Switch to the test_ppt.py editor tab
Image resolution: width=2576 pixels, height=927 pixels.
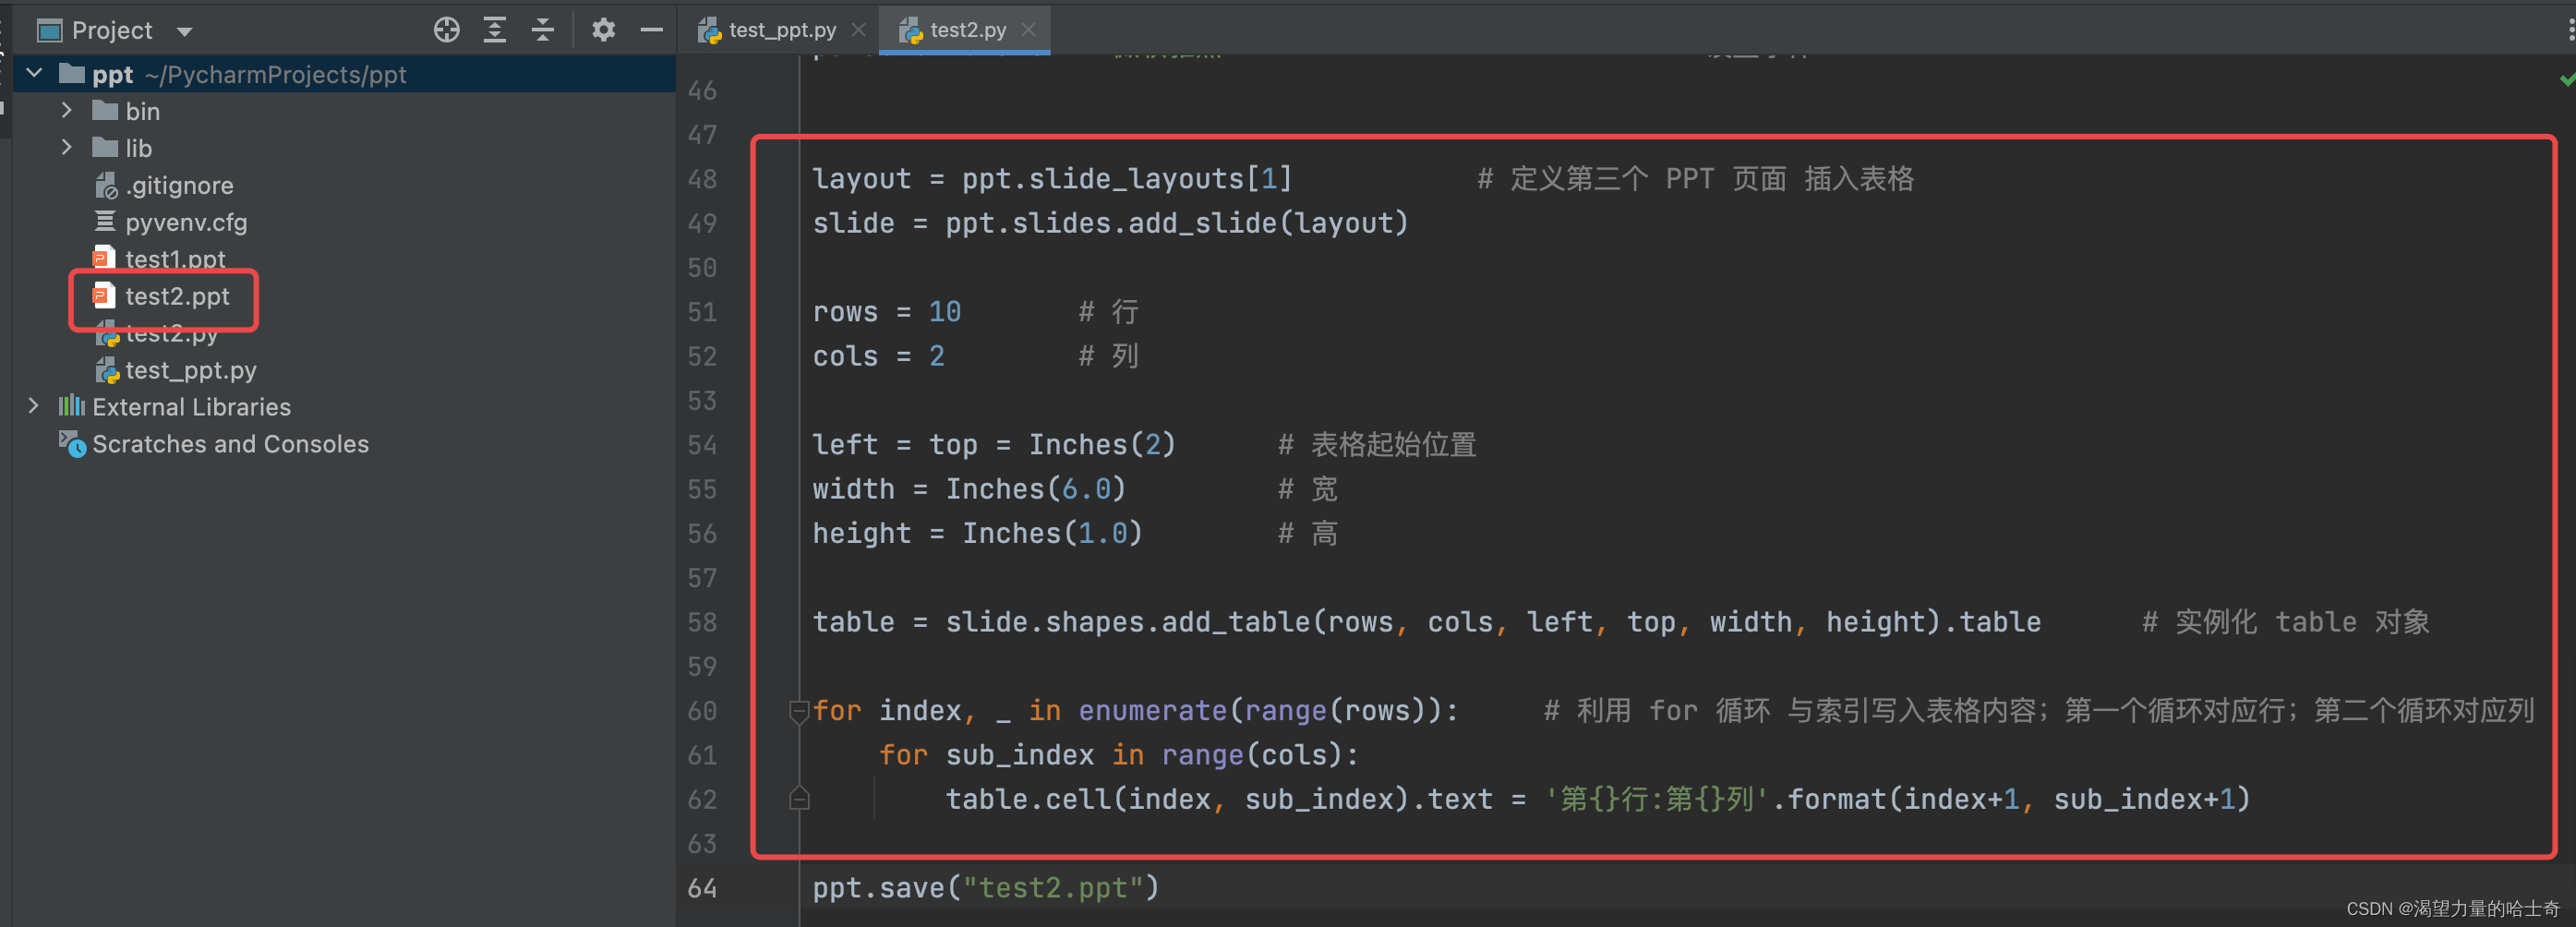(782, 30)
